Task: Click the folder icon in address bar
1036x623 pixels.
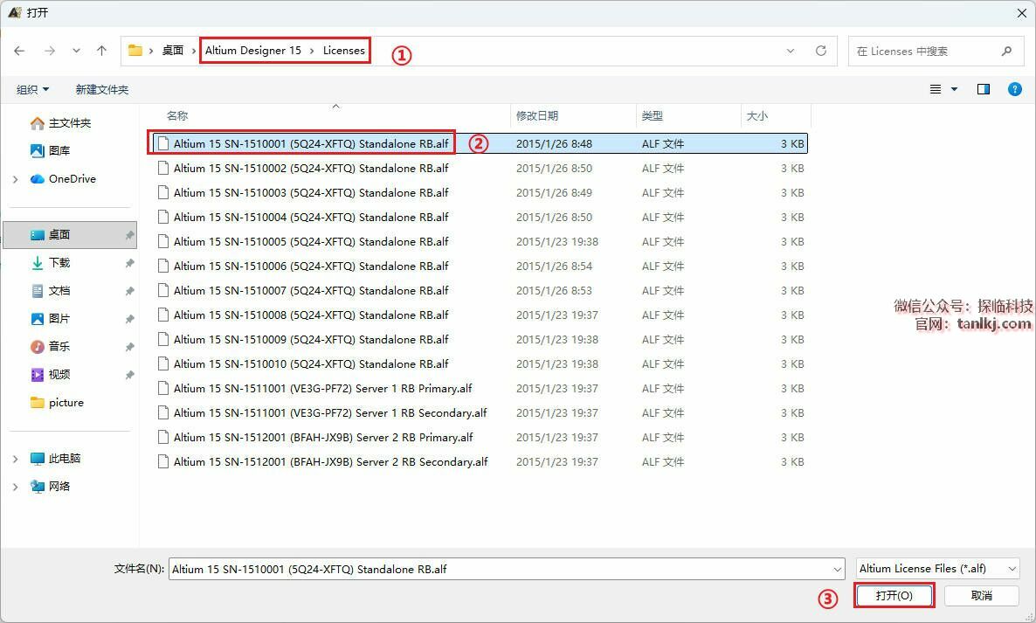Action: coord(135,50)
